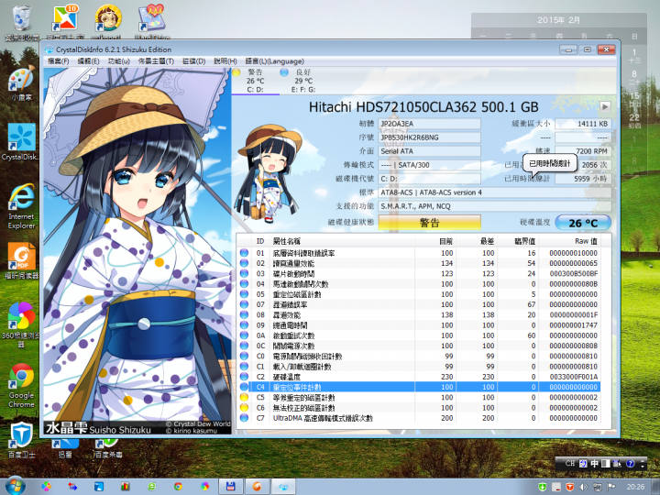Open the 說明(H) help menu
Image resolution: width=660 pixels, height=495 pixels.
225,61
